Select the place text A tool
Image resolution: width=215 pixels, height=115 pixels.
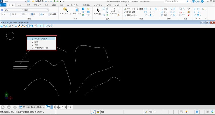[151, 15]
